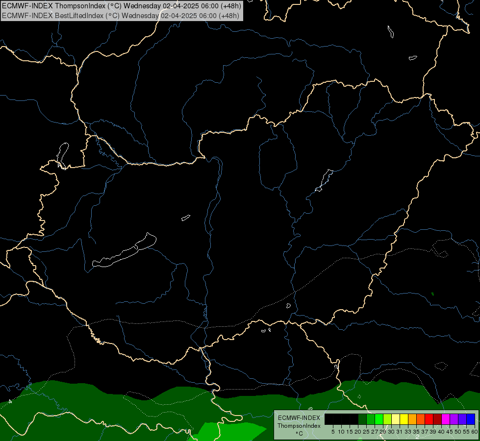
Task: Click the legend tick value '25'
Action: [366, 432]
